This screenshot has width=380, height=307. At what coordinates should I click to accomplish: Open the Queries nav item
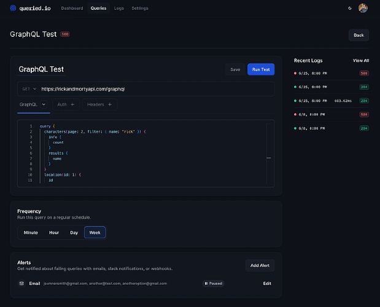pos(98,8)
